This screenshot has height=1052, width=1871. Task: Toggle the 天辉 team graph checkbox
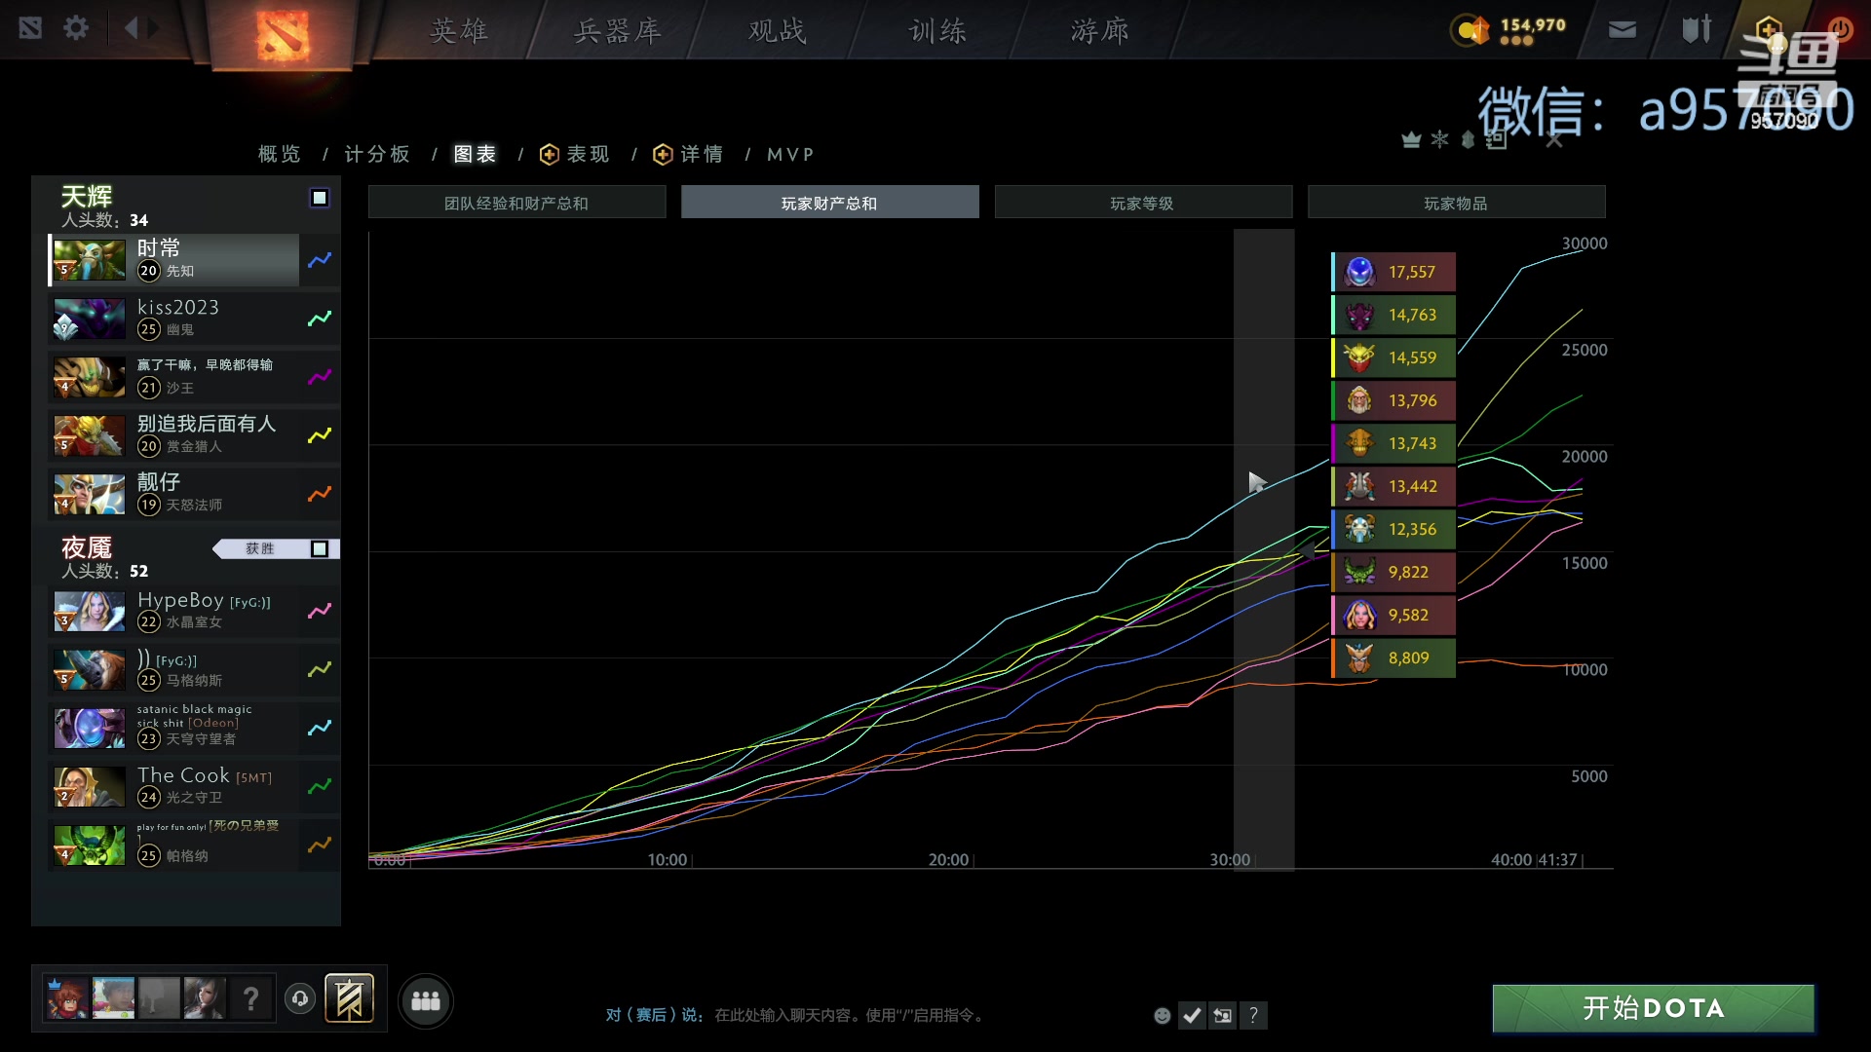pyautogui.click(x=319, y=197)
